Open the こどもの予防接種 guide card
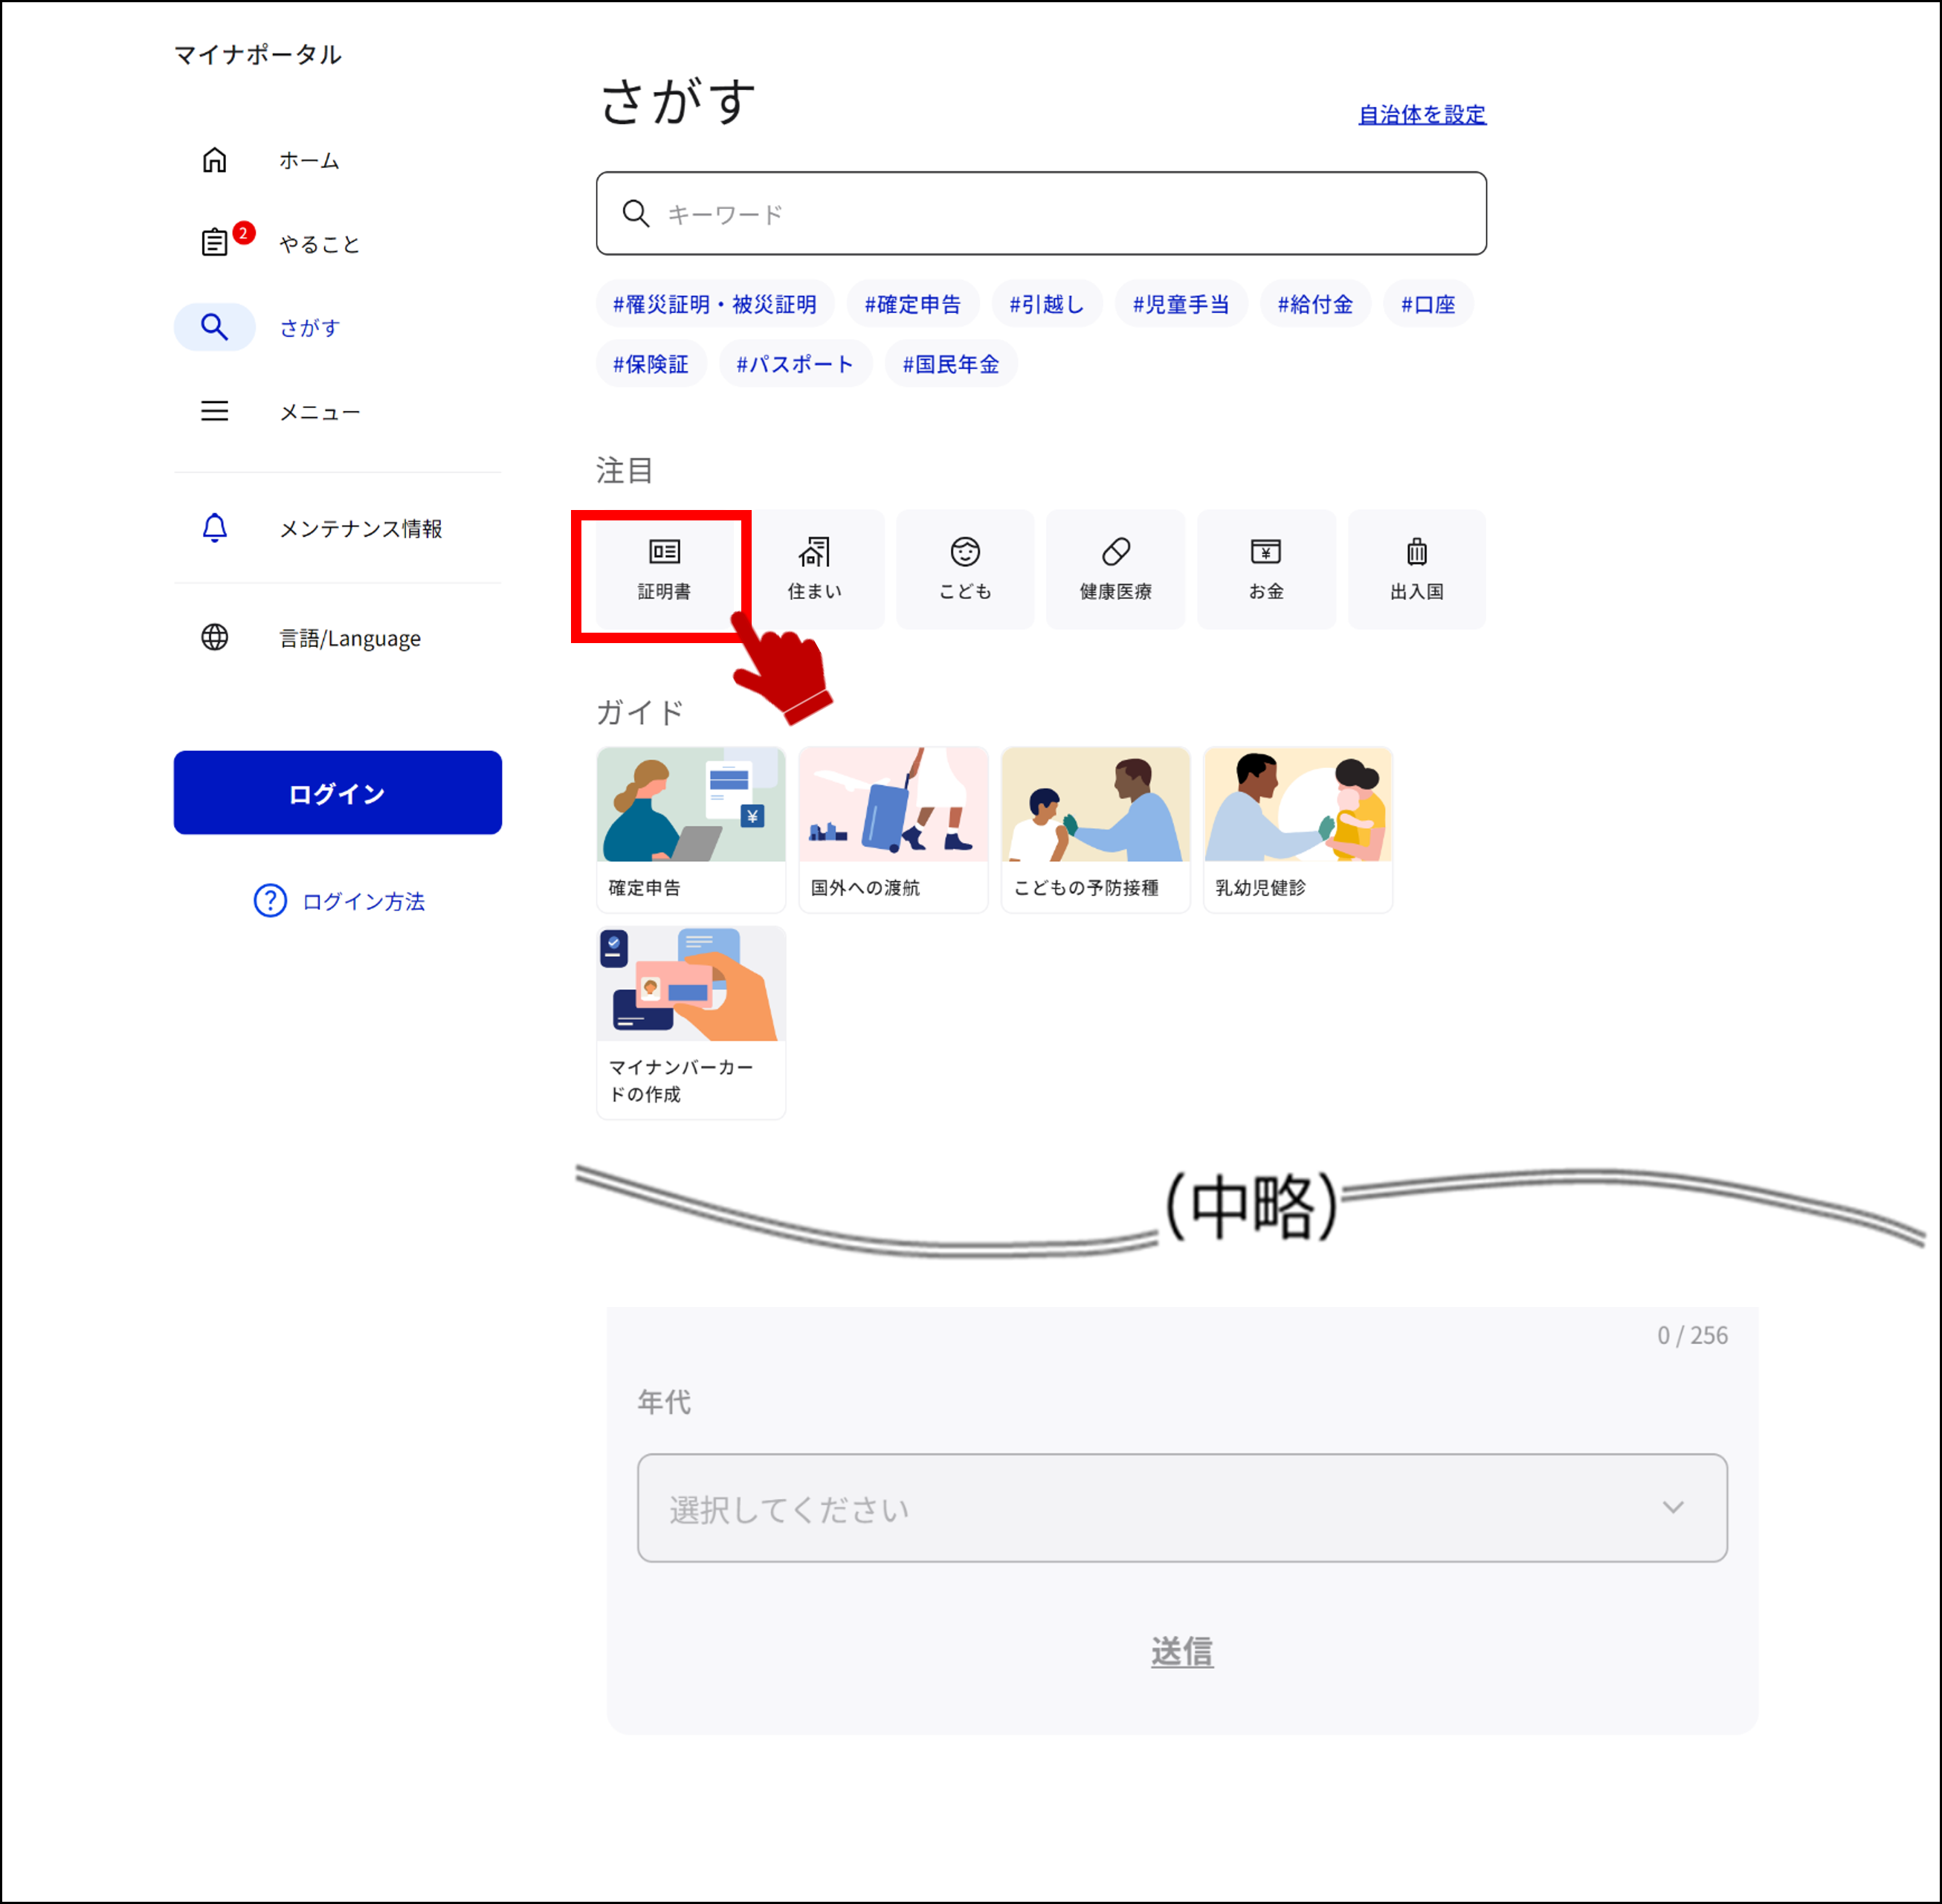The image size is (1942, 1904). (1095, 829)
